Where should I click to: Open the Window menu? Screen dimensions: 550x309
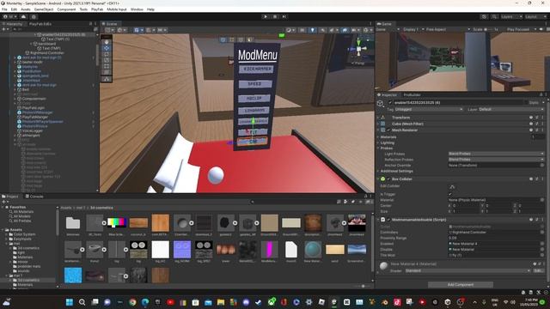click(137, 9)
